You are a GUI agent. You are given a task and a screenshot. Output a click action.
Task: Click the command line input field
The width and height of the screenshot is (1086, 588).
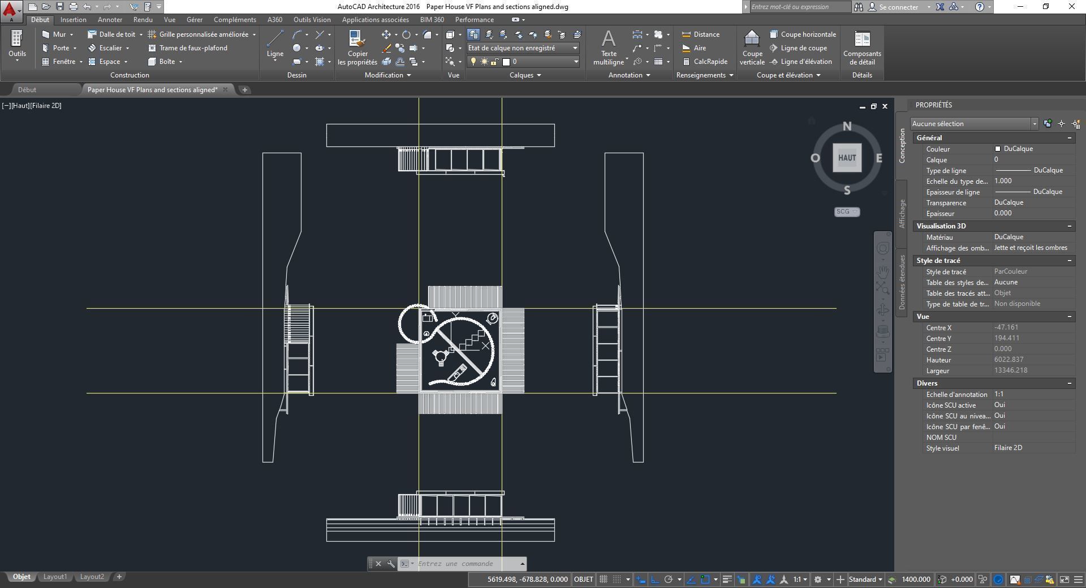[x=467, y=564]
